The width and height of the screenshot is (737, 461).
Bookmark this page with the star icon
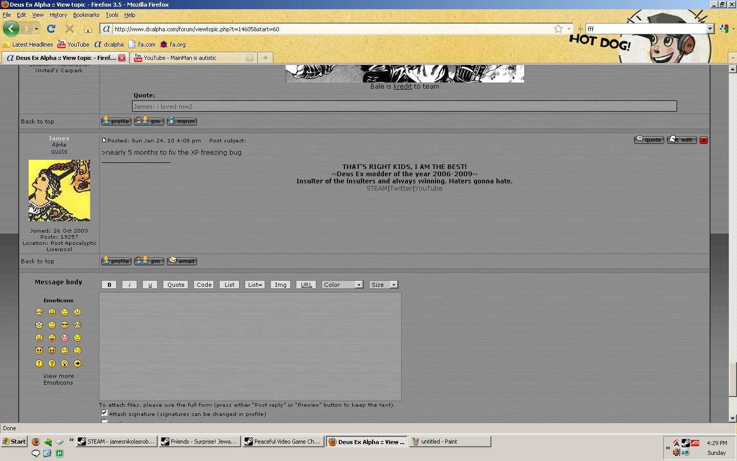pyautogui.click(x=558, y=29)
